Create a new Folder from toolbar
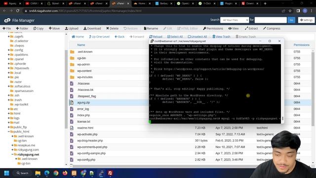Image resolution: width=316 pixels, height=178 pixels. 22,29
